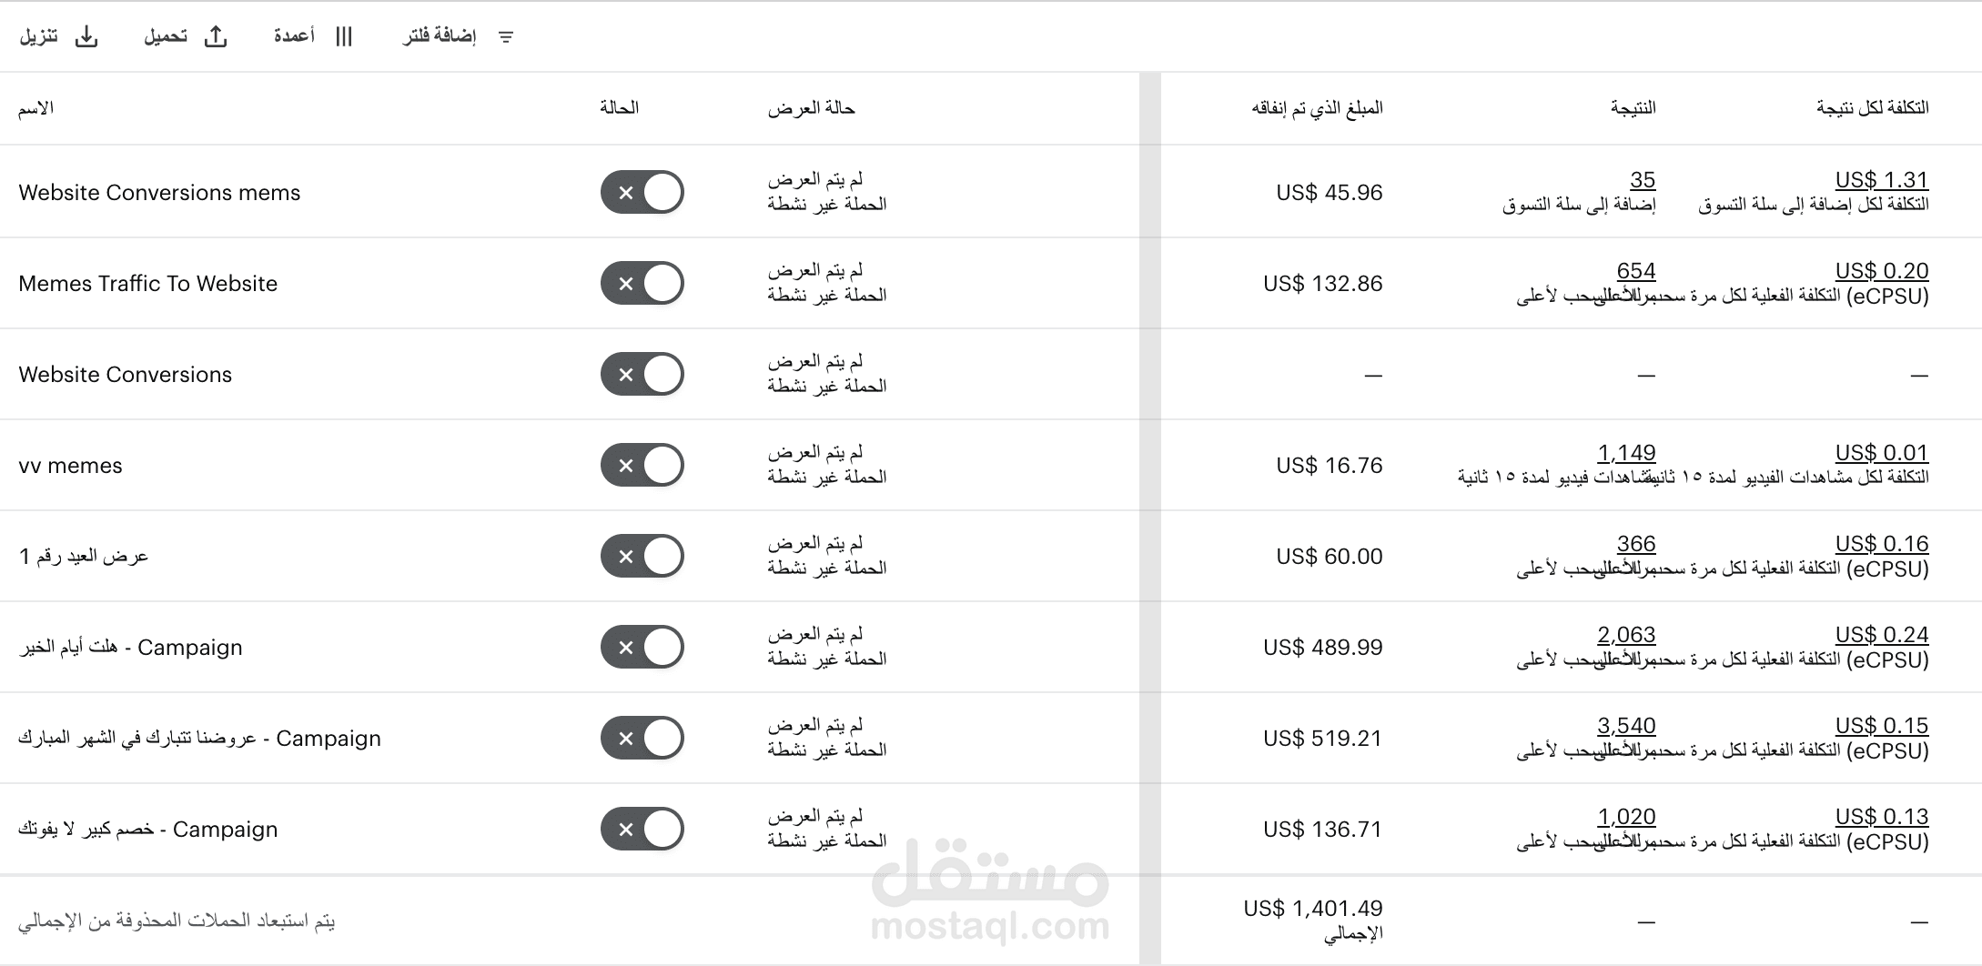Click the upload (تحميل) arrow icon
1982x966 pixels.
click(x=216, y=36)
